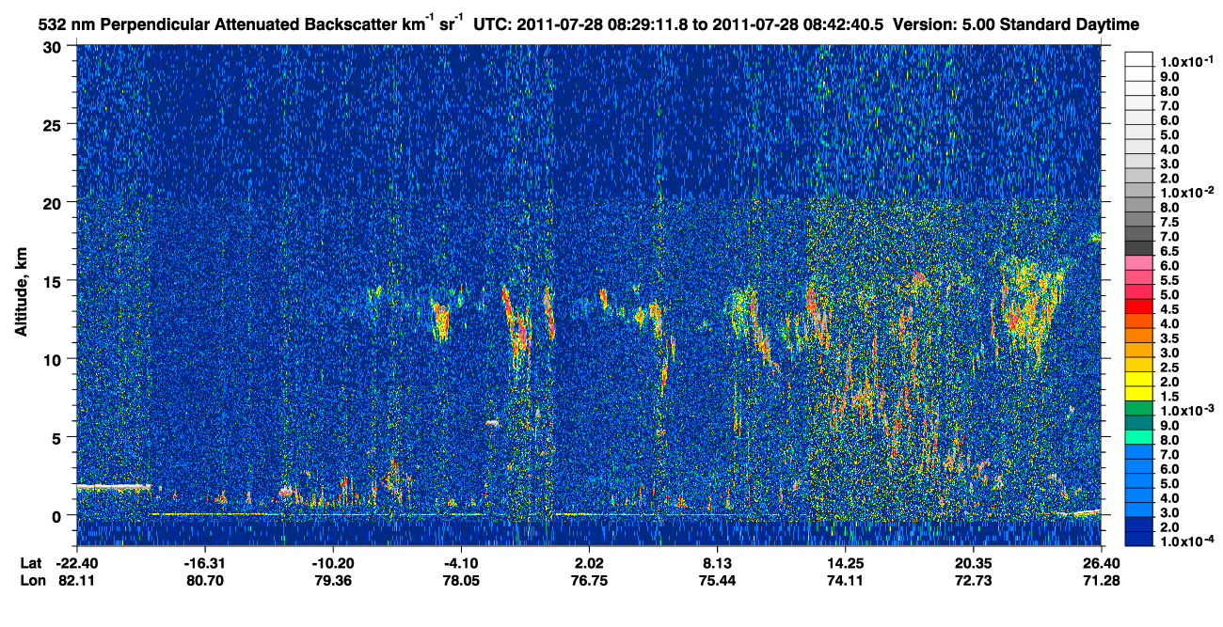
Task: Click the 'Lon' row label
Action: (x=33, y=581)
